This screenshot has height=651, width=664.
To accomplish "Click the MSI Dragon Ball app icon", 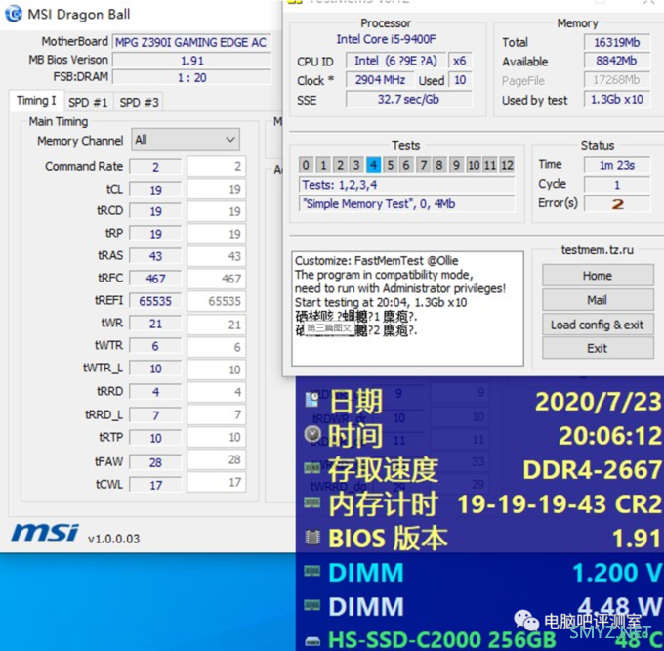I will coord(14,14).
